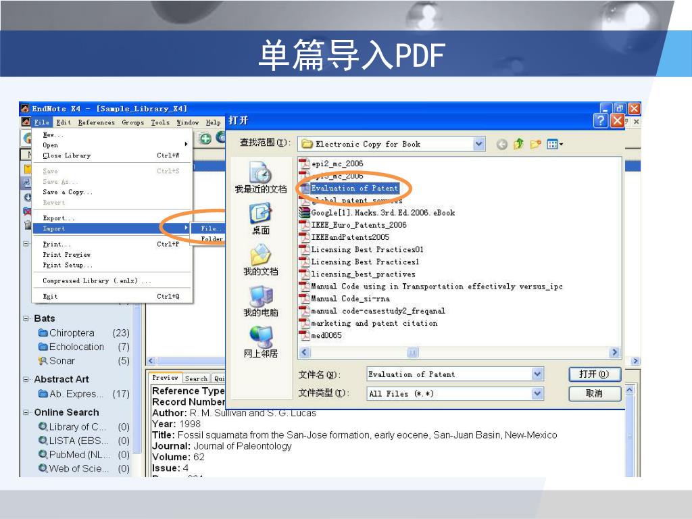Select file Manual Code_si-rna

(x=345, y=299)
